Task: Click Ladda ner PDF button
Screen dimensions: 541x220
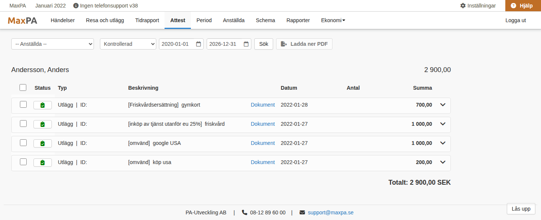Action: pyautogui.click(x=304, y=44)
